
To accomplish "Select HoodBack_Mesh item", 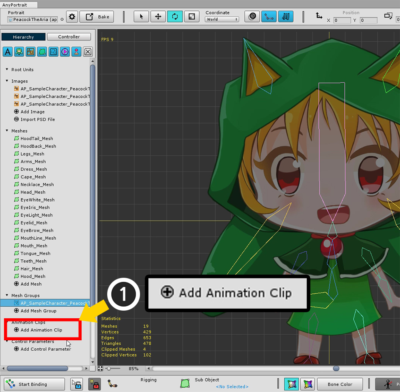I will [x=35, y=146].
